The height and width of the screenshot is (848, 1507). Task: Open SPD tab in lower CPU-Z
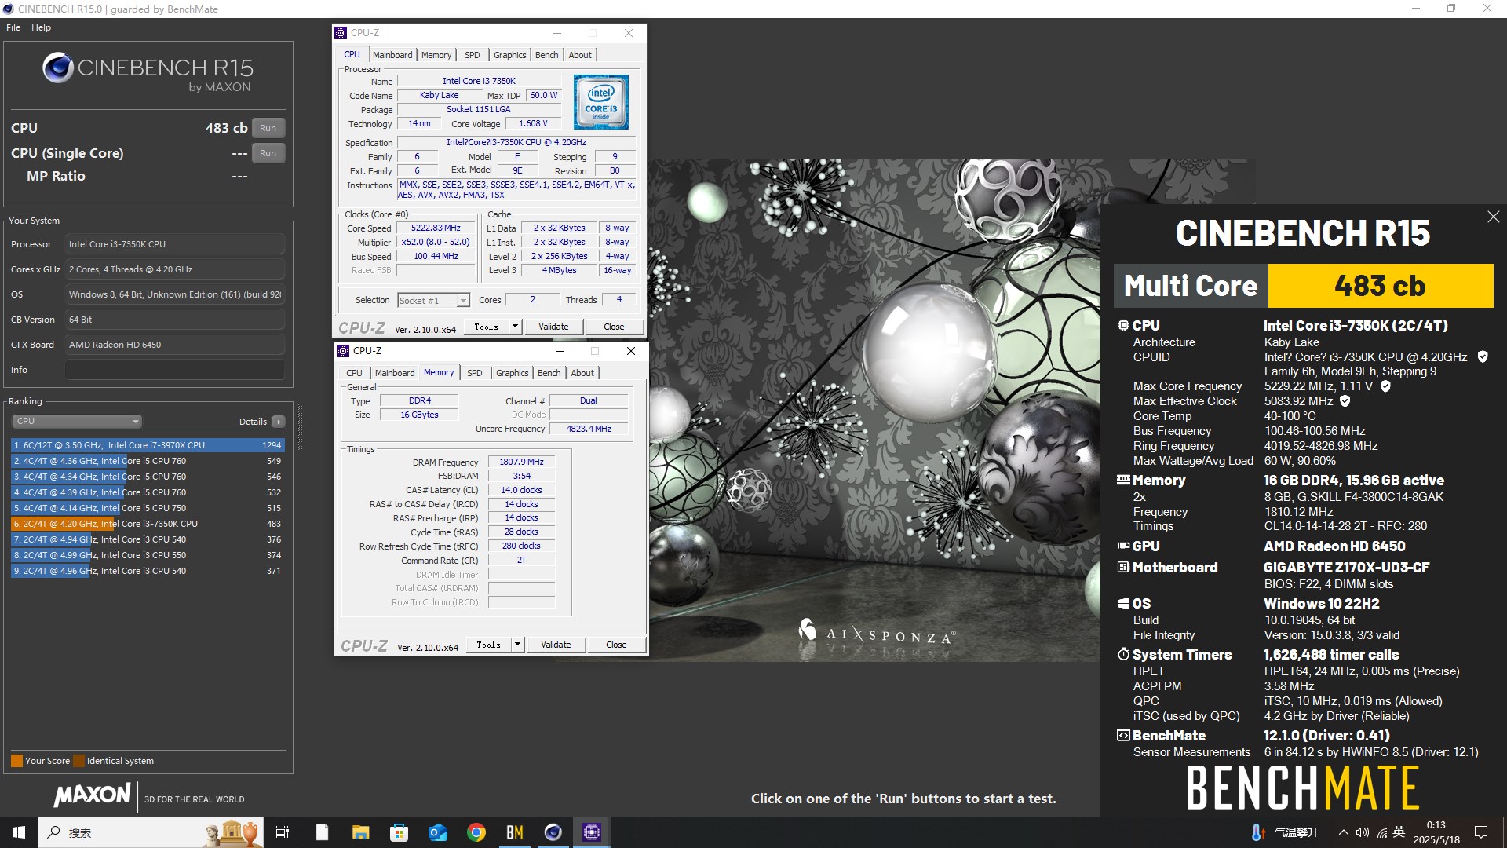[x=474, y=373]
